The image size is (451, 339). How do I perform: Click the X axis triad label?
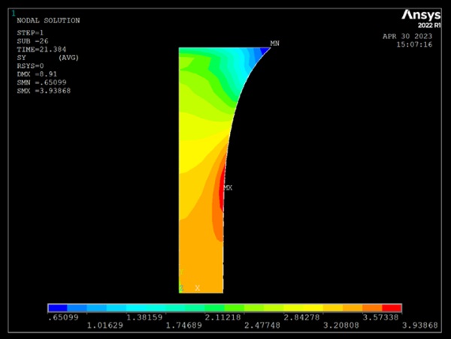[x=197, y=288]
